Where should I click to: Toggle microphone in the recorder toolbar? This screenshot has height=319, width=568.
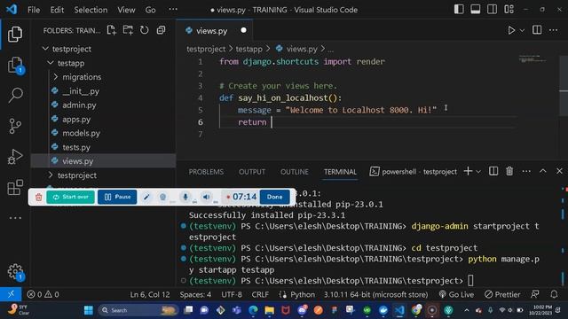[x=185, y=197]
